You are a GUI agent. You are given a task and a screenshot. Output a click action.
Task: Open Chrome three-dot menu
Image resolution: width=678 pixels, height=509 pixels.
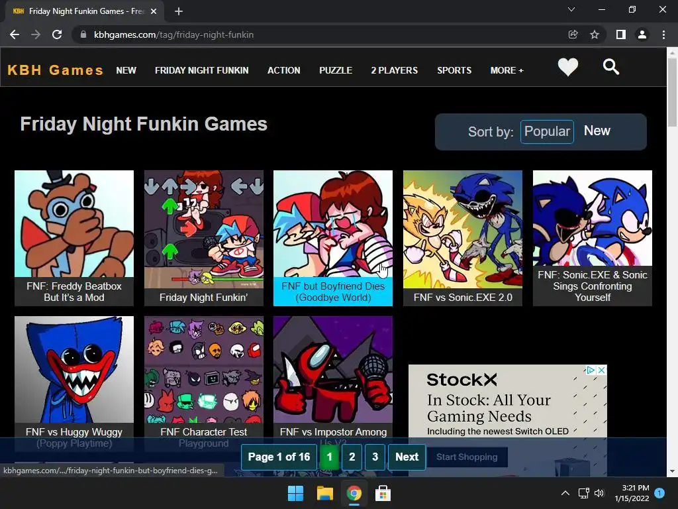tap(663, 34)
